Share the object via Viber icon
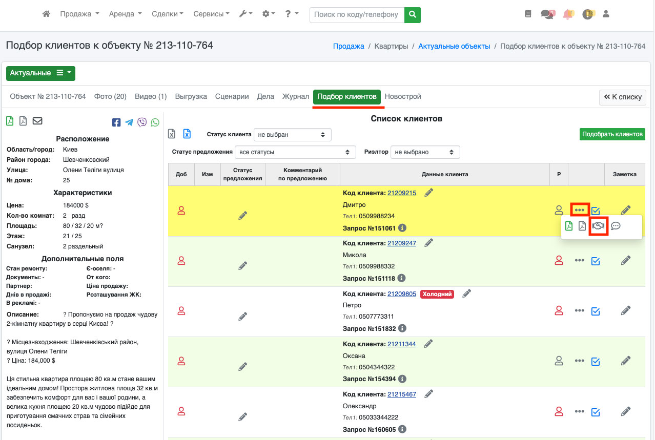This screenshot has width=655, height=440. [142, 122]
